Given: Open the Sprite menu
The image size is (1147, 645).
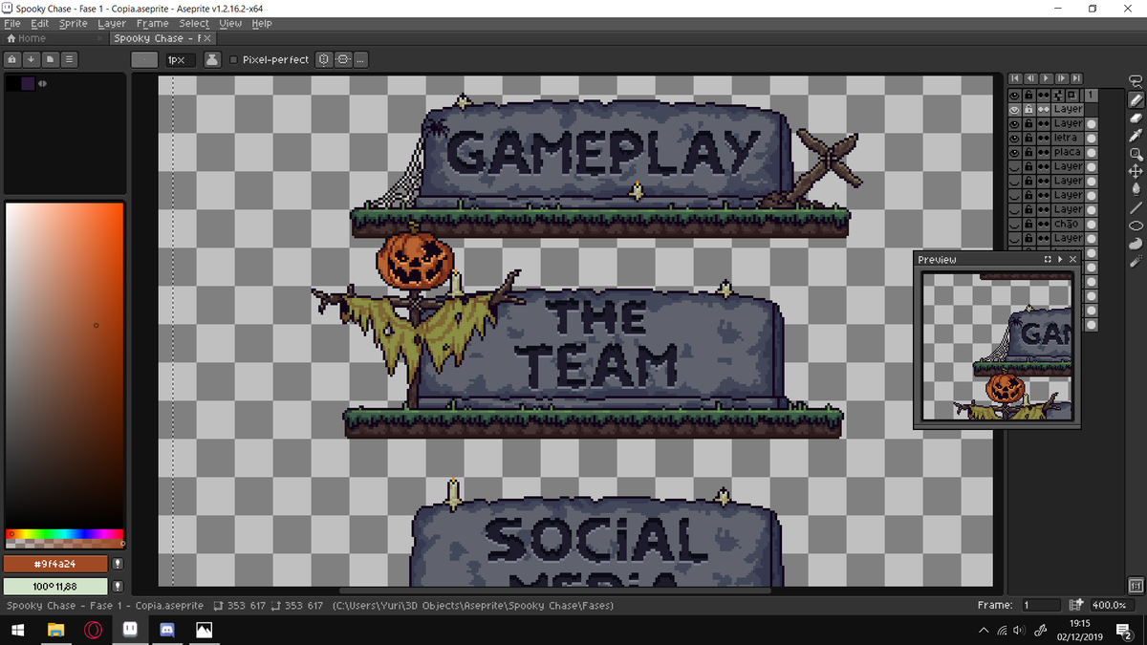Looking at the screenshot, I should [73, 23].
